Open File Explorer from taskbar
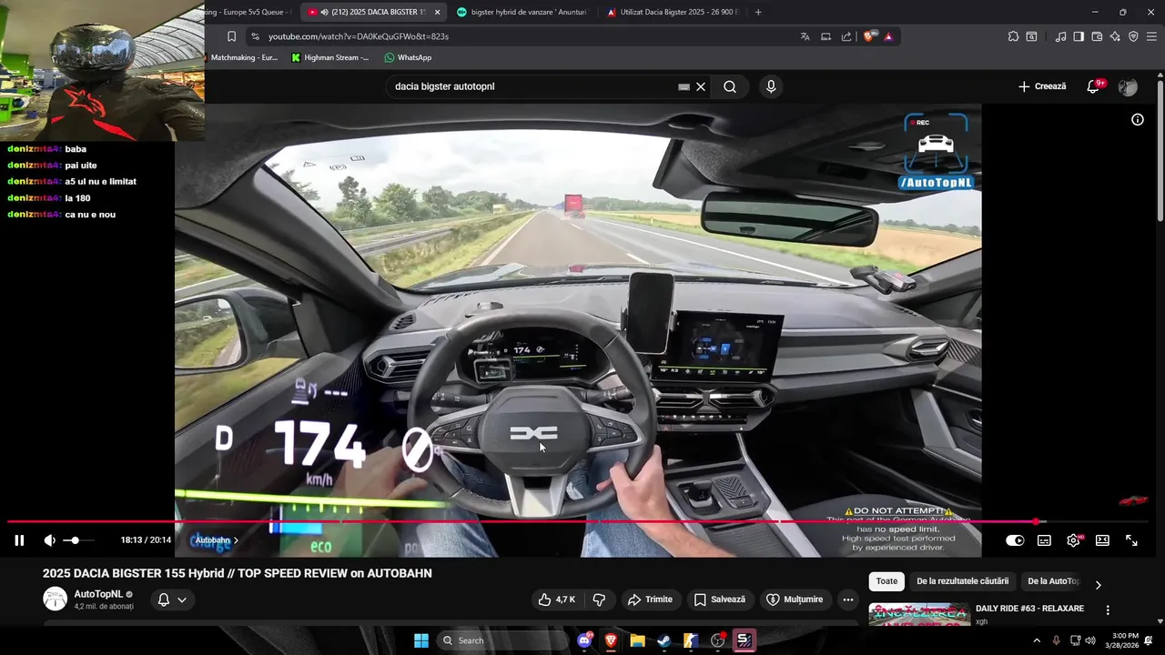The height and width of the screenshot is (655, 1165). pyautogui.click(x=637, y=640)
